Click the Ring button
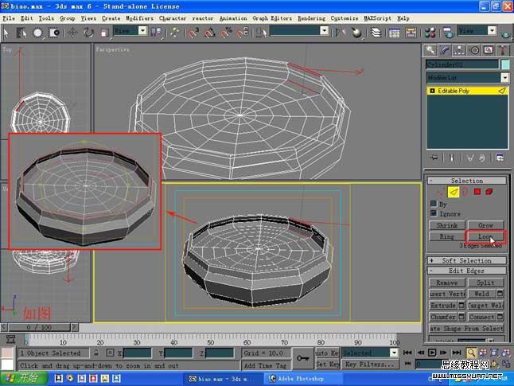 [447, 236]
